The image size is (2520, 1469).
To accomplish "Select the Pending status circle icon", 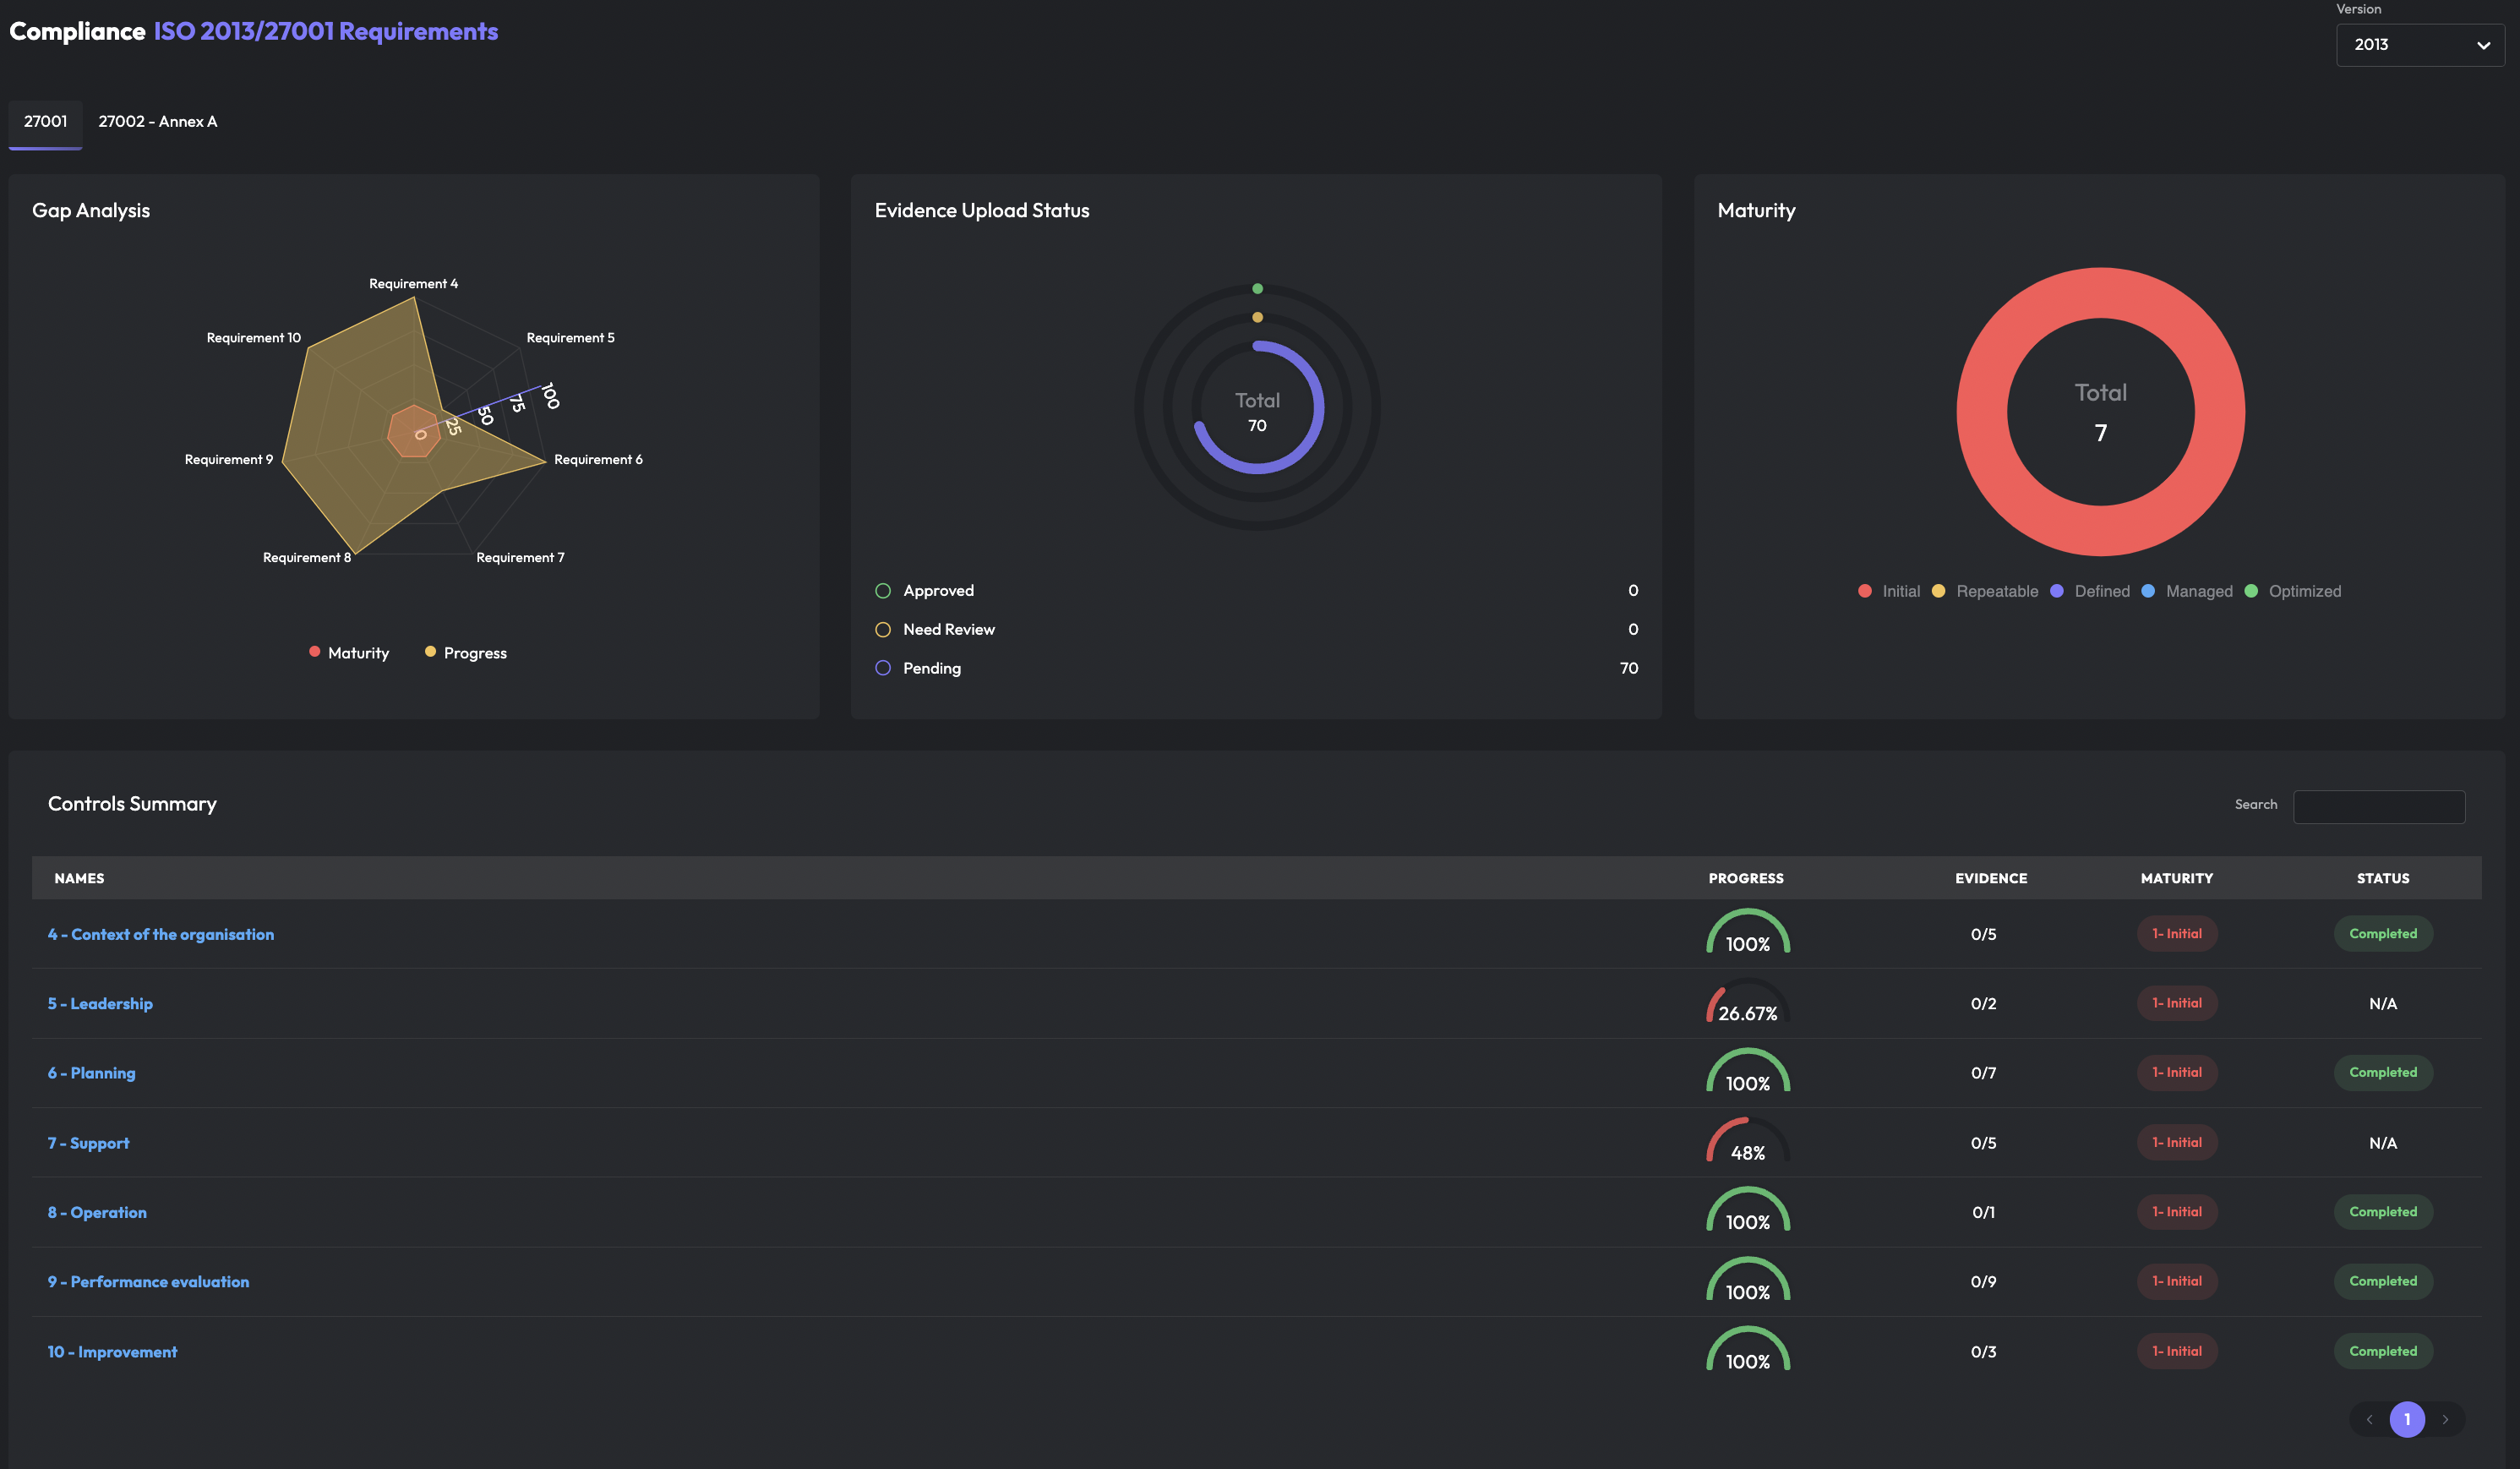I will pyautogui.click(x=883, y=668).
